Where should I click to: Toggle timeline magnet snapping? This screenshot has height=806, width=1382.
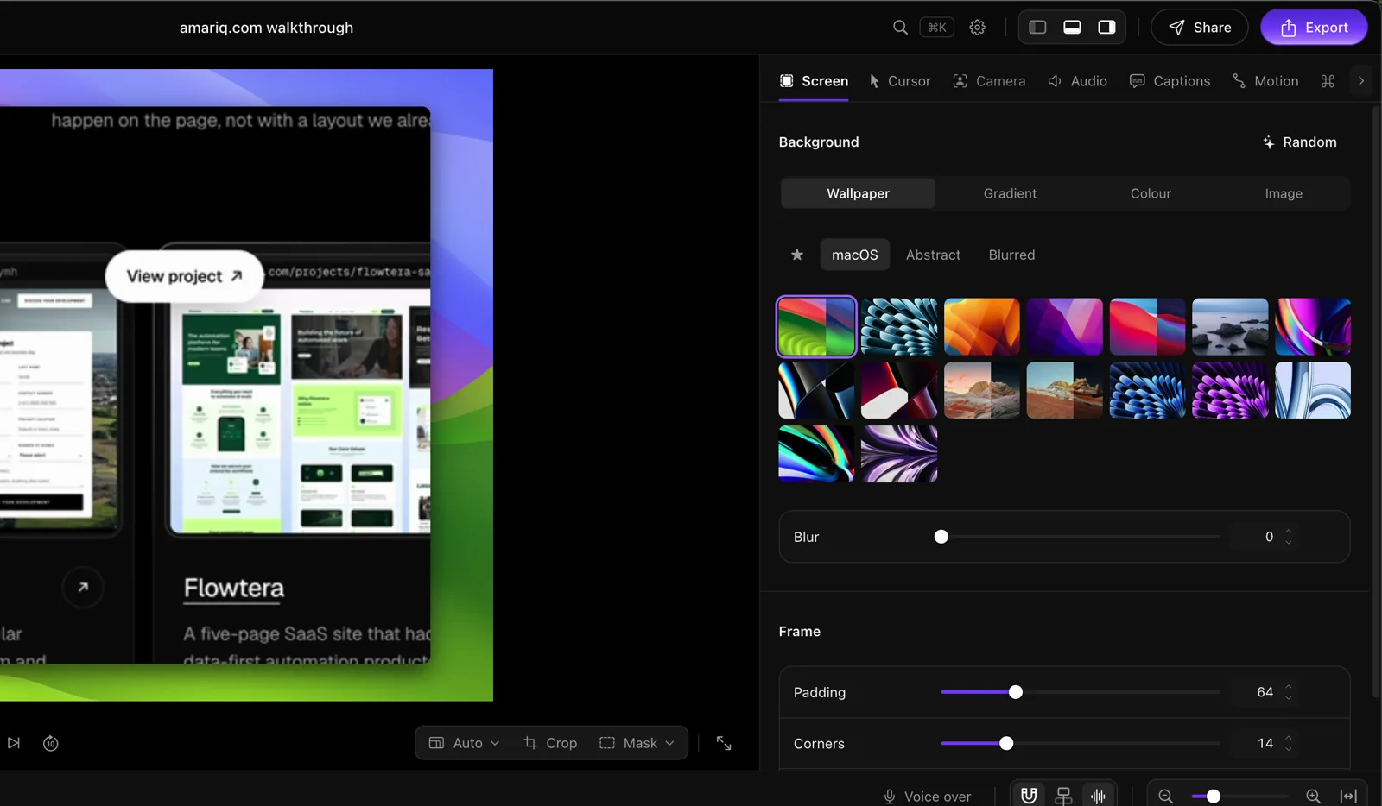(1029, 796)
